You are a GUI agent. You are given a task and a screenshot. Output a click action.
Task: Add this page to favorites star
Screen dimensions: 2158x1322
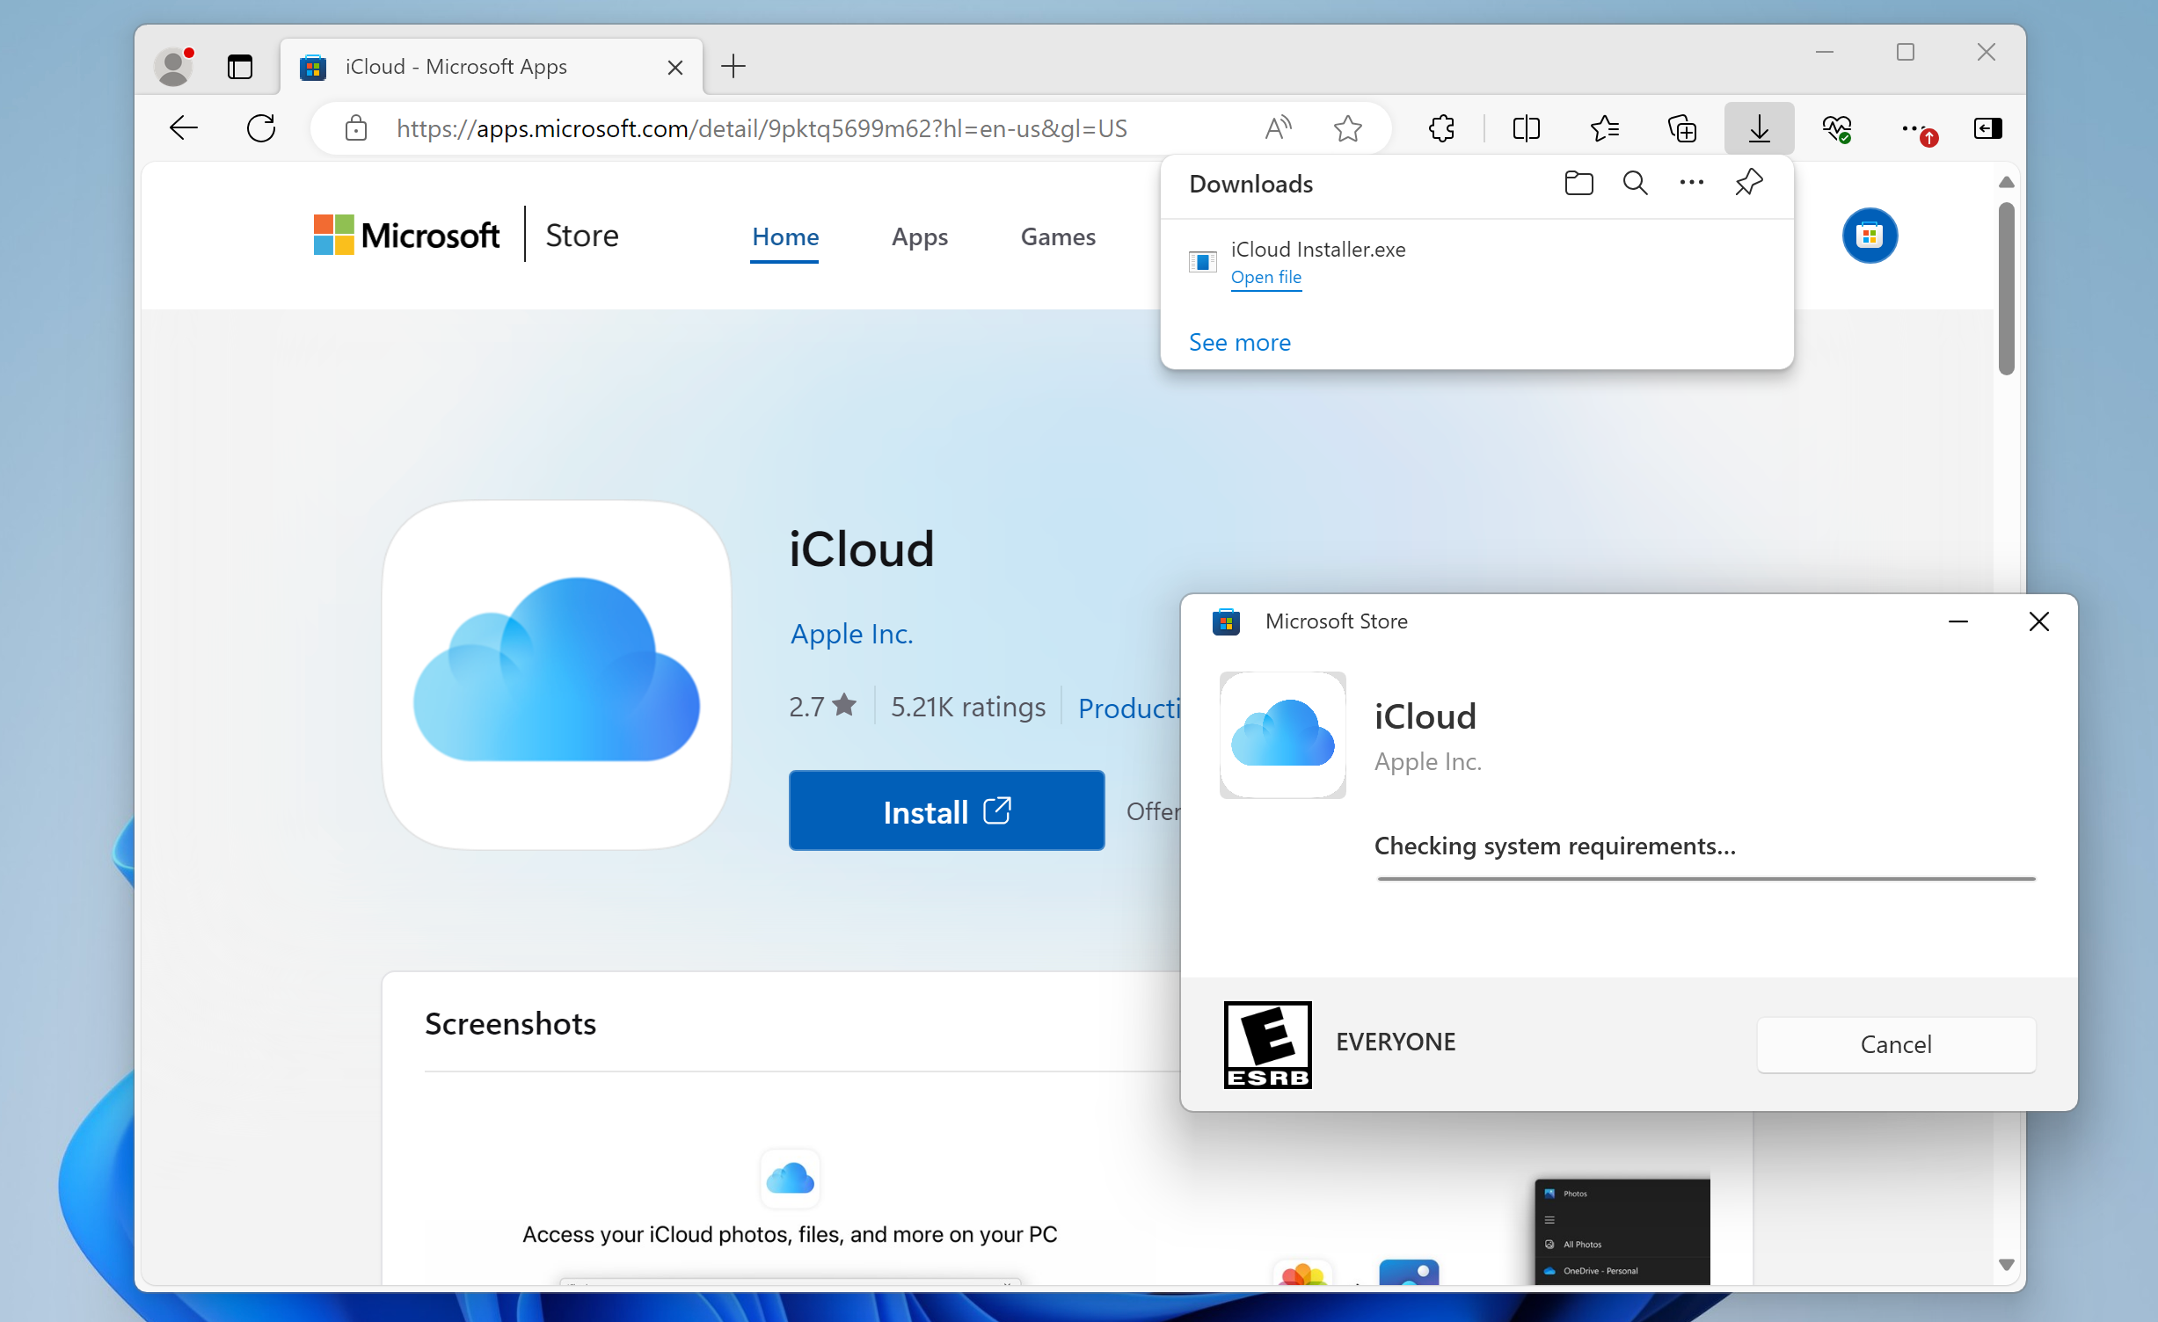(1347, 128)
